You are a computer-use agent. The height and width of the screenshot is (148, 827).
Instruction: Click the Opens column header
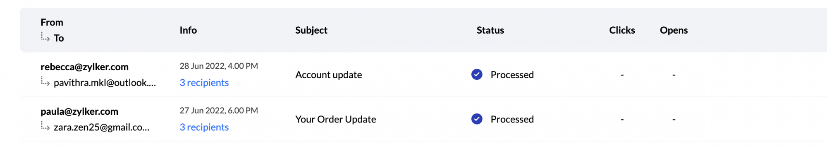click(x=674, y=30)
